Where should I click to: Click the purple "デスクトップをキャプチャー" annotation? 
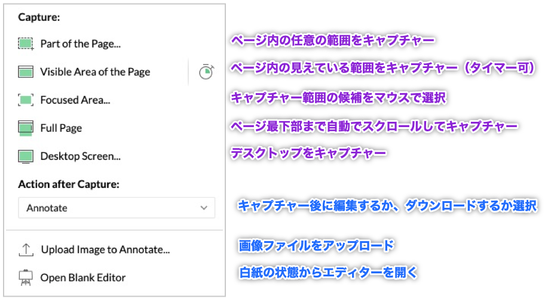point(308,153)
